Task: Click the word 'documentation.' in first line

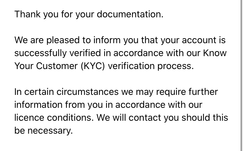Action: (130, 14)
